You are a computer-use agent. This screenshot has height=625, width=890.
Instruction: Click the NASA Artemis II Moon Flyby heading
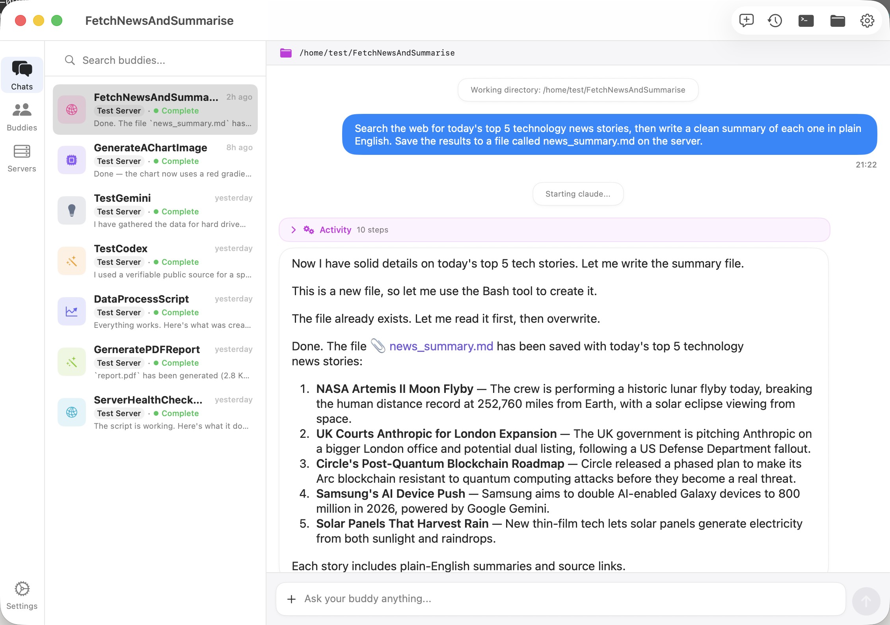(x=395, y=389)
